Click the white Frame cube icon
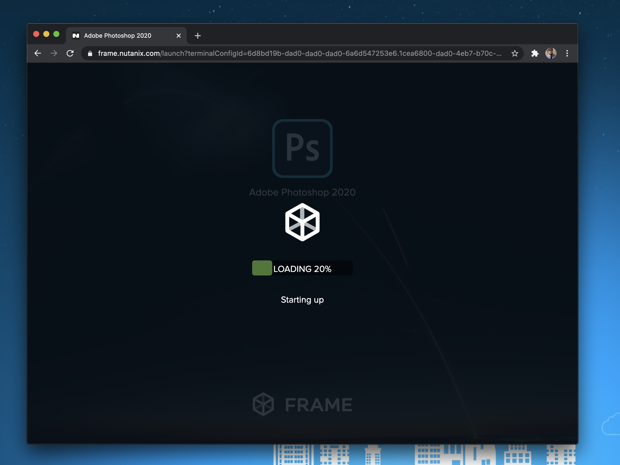Viewport: 620px width, 465px height. click(x=302, y=222)
